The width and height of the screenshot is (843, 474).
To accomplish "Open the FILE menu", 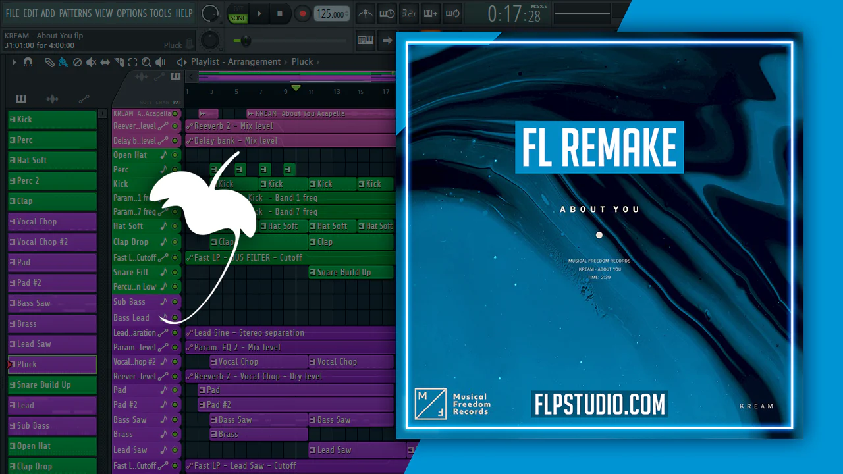I will (12, 13).
